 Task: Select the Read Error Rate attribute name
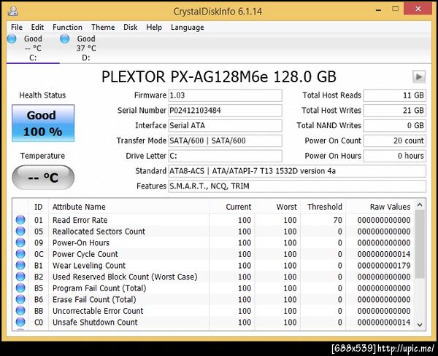[x=80, y=220]
